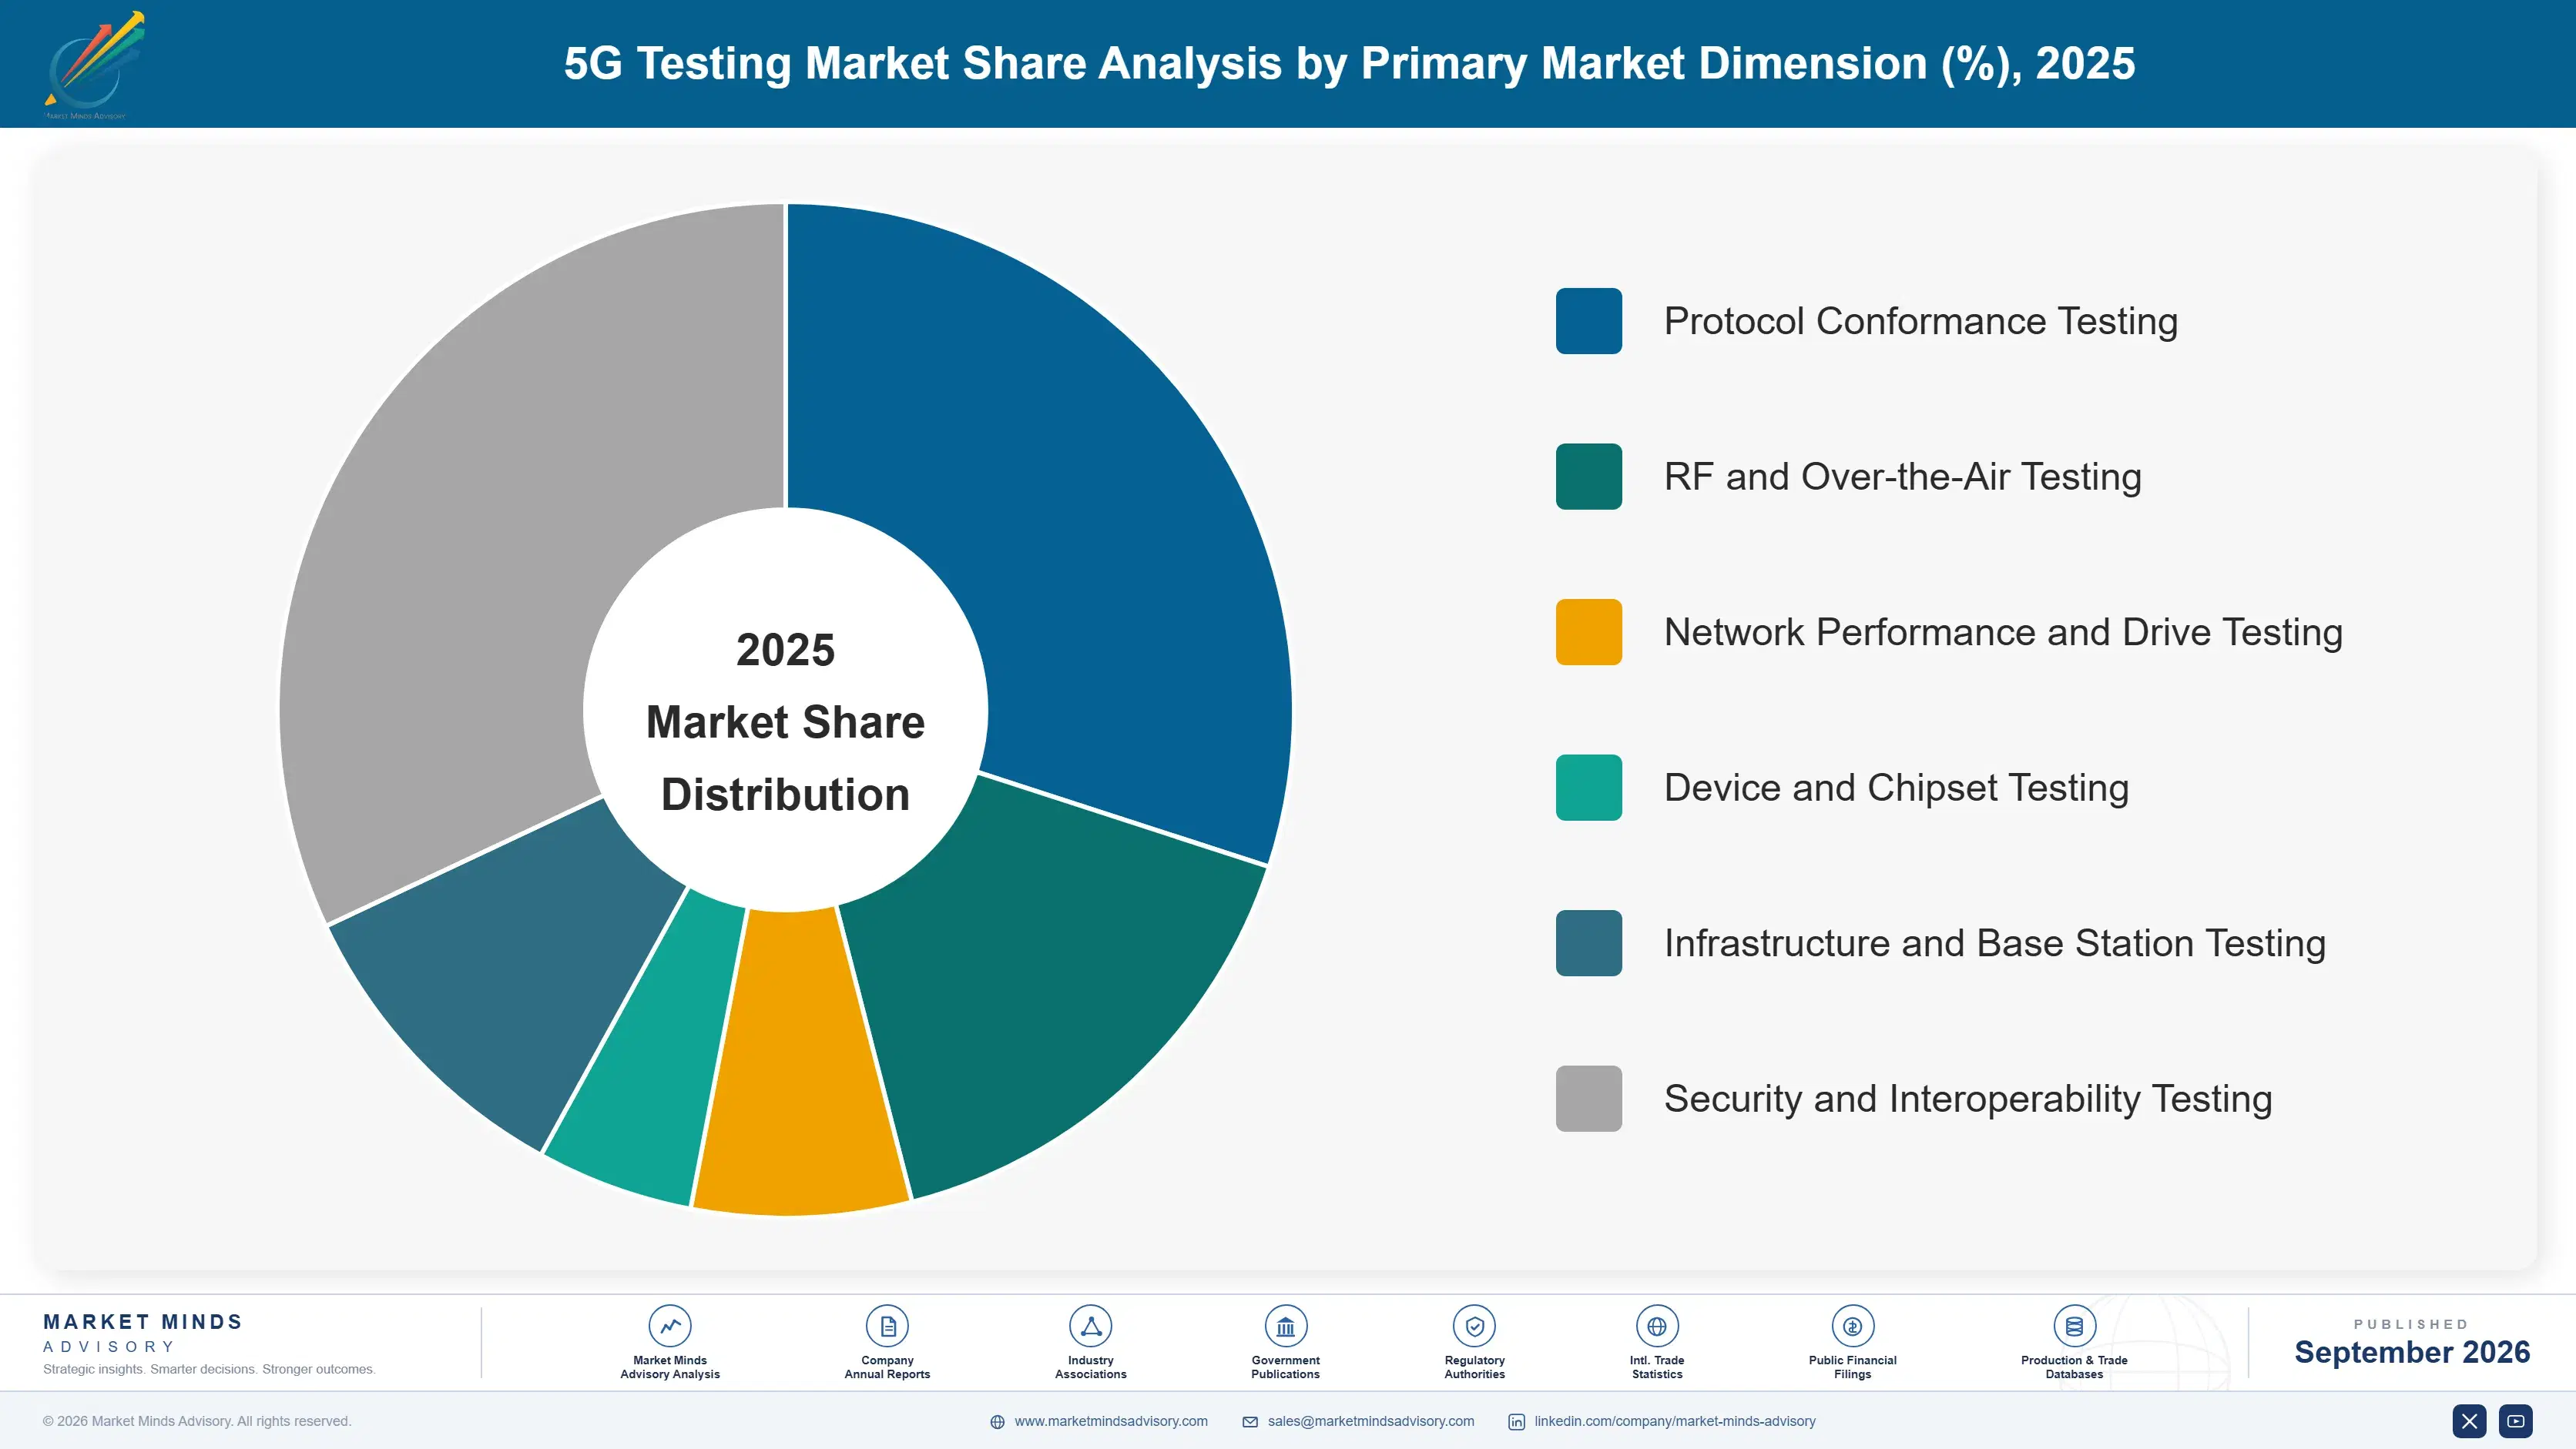Click sales@marketmindsadvisory.com email link
This screenshot has width=2576, height=1449.
1371,1421
